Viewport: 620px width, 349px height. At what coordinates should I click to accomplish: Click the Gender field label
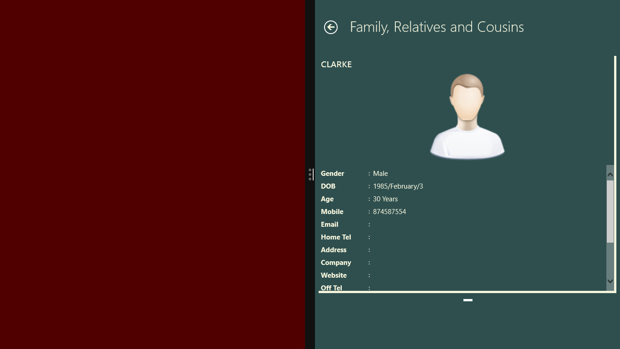click(332, 174)
